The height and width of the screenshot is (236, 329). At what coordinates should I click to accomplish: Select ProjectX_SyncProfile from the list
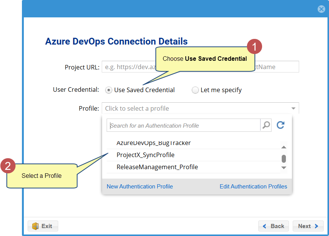point(146,155)
